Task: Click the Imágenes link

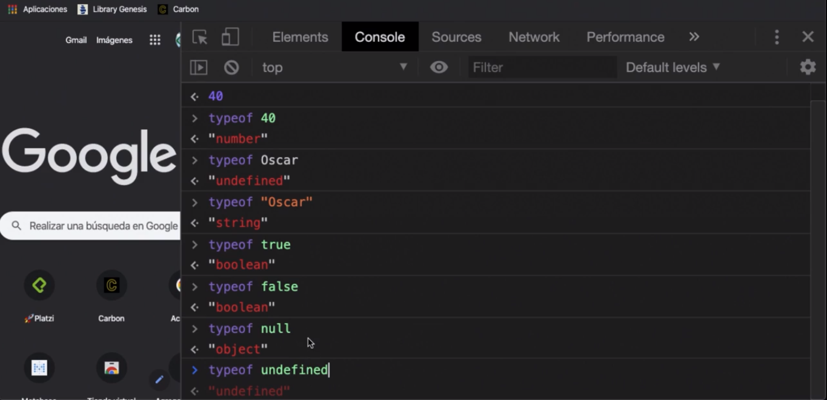Action: pyautogui.click(x=114, y=40)
